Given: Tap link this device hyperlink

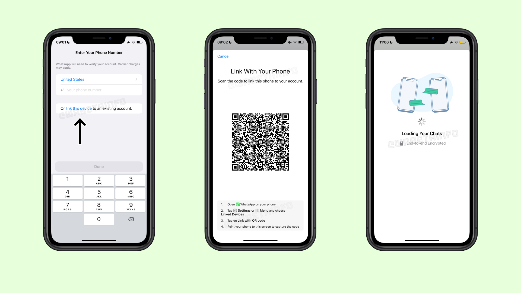Looking at the screenshot, I should (x=79, y=108).
